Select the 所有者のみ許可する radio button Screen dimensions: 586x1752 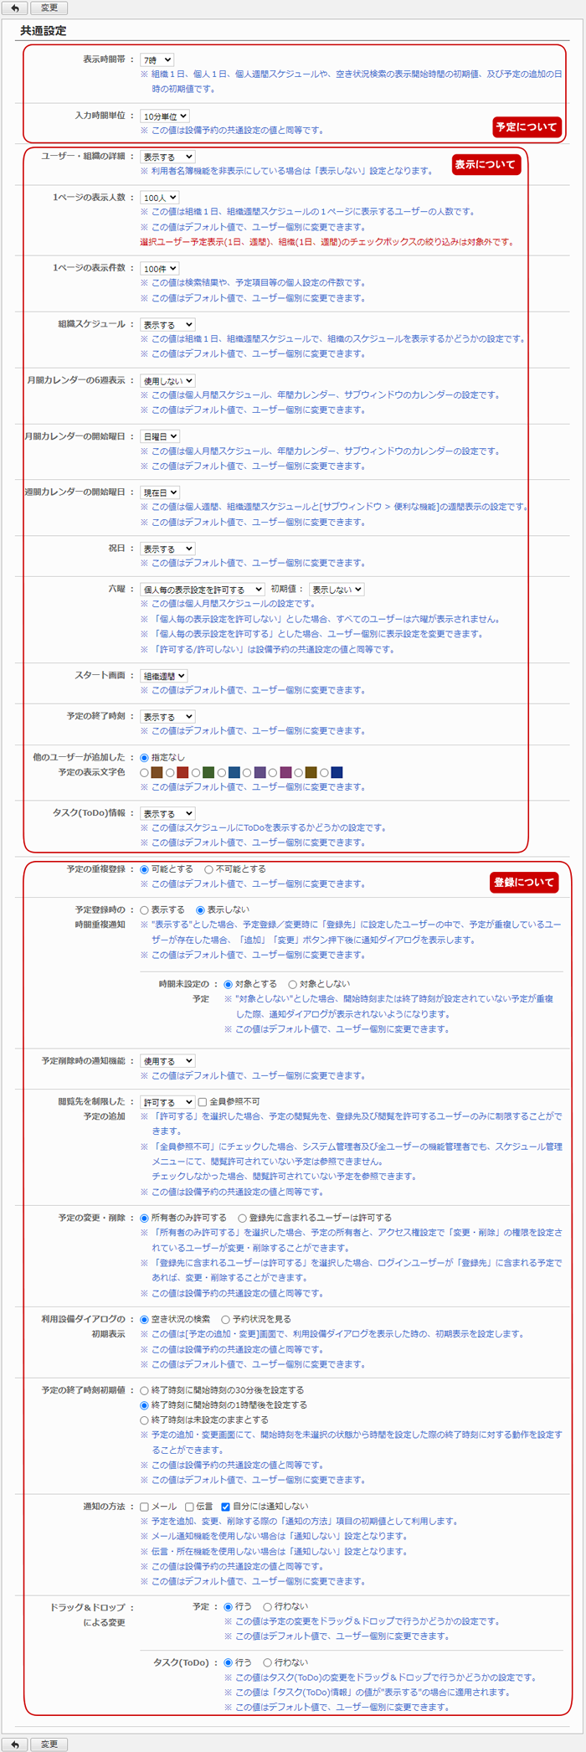point(145,1218)
